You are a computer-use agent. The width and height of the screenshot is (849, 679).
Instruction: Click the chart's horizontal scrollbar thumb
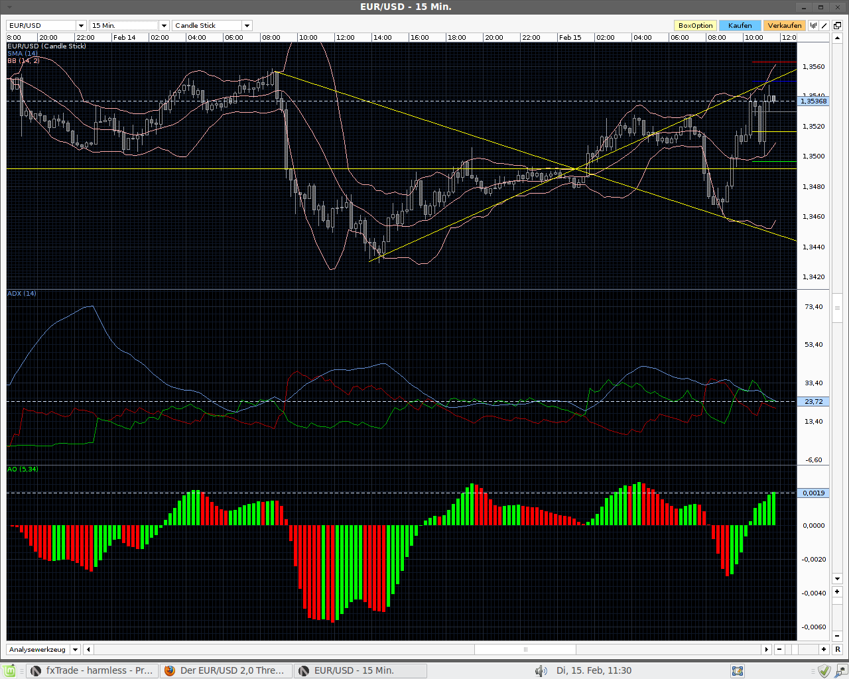coord(526,649)
